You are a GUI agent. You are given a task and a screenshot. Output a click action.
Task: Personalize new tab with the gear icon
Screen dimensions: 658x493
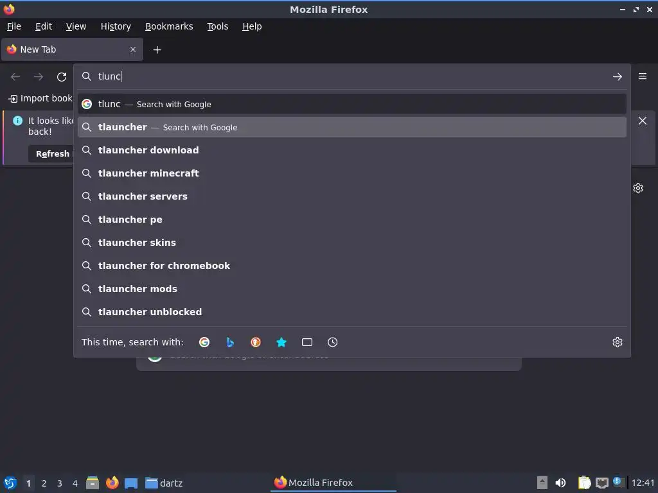[638, 188]
